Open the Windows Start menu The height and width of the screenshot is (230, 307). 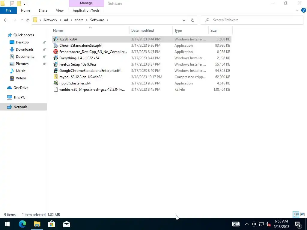coord(7,224)
